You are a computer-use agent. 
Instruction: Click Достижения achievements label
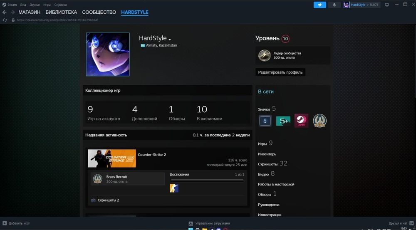(x=179, y=174)
